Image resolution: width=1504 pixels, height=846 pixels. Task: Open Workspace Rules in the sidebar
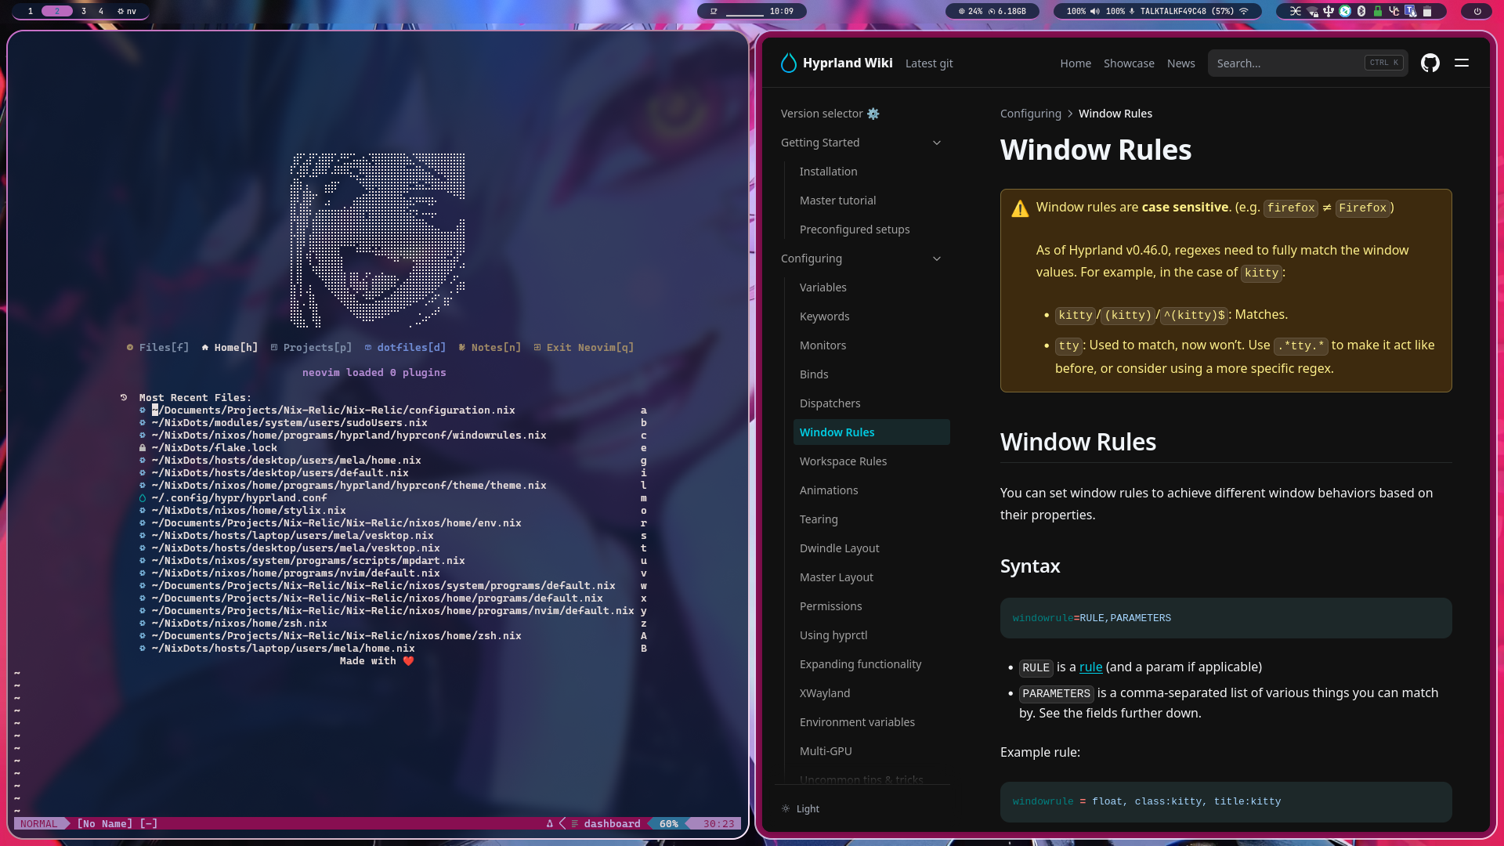[843, 461]
